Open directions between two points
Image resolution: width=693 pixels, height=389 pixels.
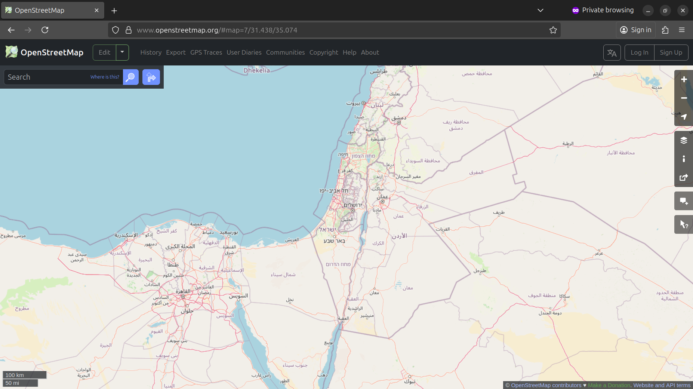click(x=151, y=77)
